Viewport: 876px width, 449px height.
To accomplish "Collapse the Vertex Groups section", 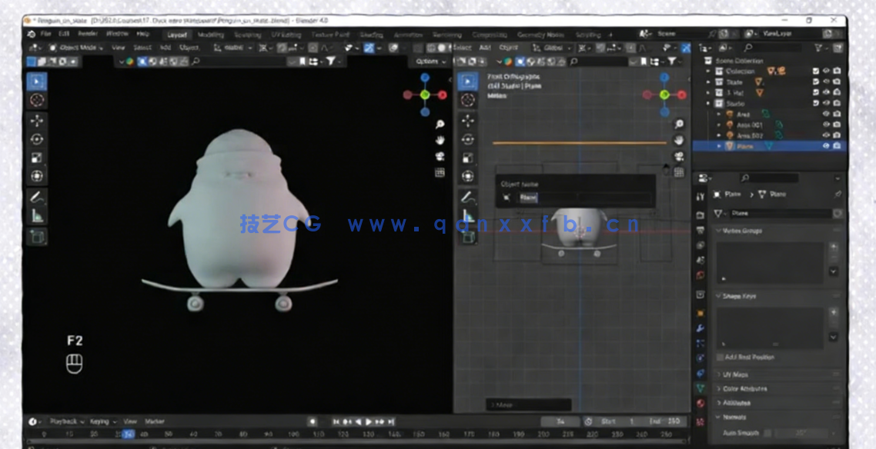I will click(727, 230).
